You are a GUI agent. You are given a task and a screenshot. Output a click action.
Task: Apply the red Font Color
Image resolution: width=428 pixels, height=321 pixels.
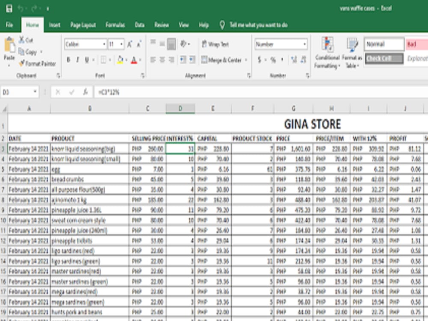tap(134, 60)
